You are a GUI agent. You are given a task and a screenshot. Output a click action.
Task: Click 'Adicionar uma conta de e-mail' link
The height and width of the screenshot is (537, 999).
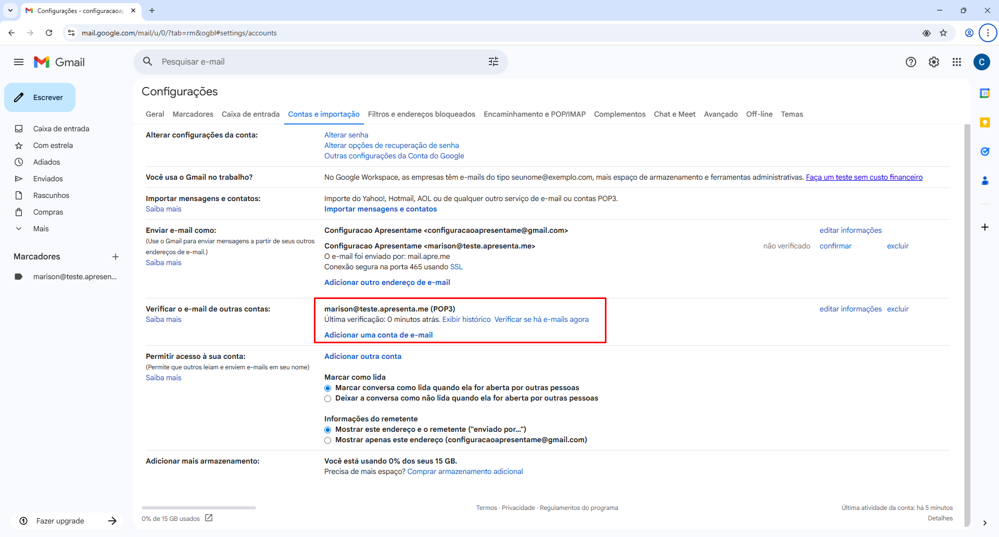coord(378,335)
